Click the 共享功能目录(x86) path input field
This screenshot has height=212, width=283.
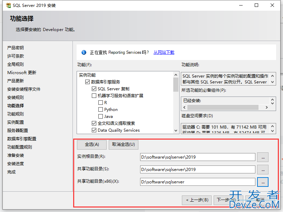click(198, 182)
